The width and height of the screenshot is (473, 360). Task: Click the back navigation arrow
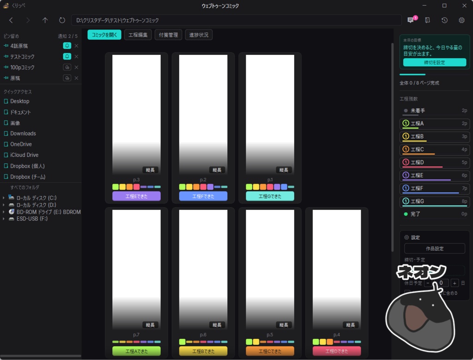tap(11, 20)
